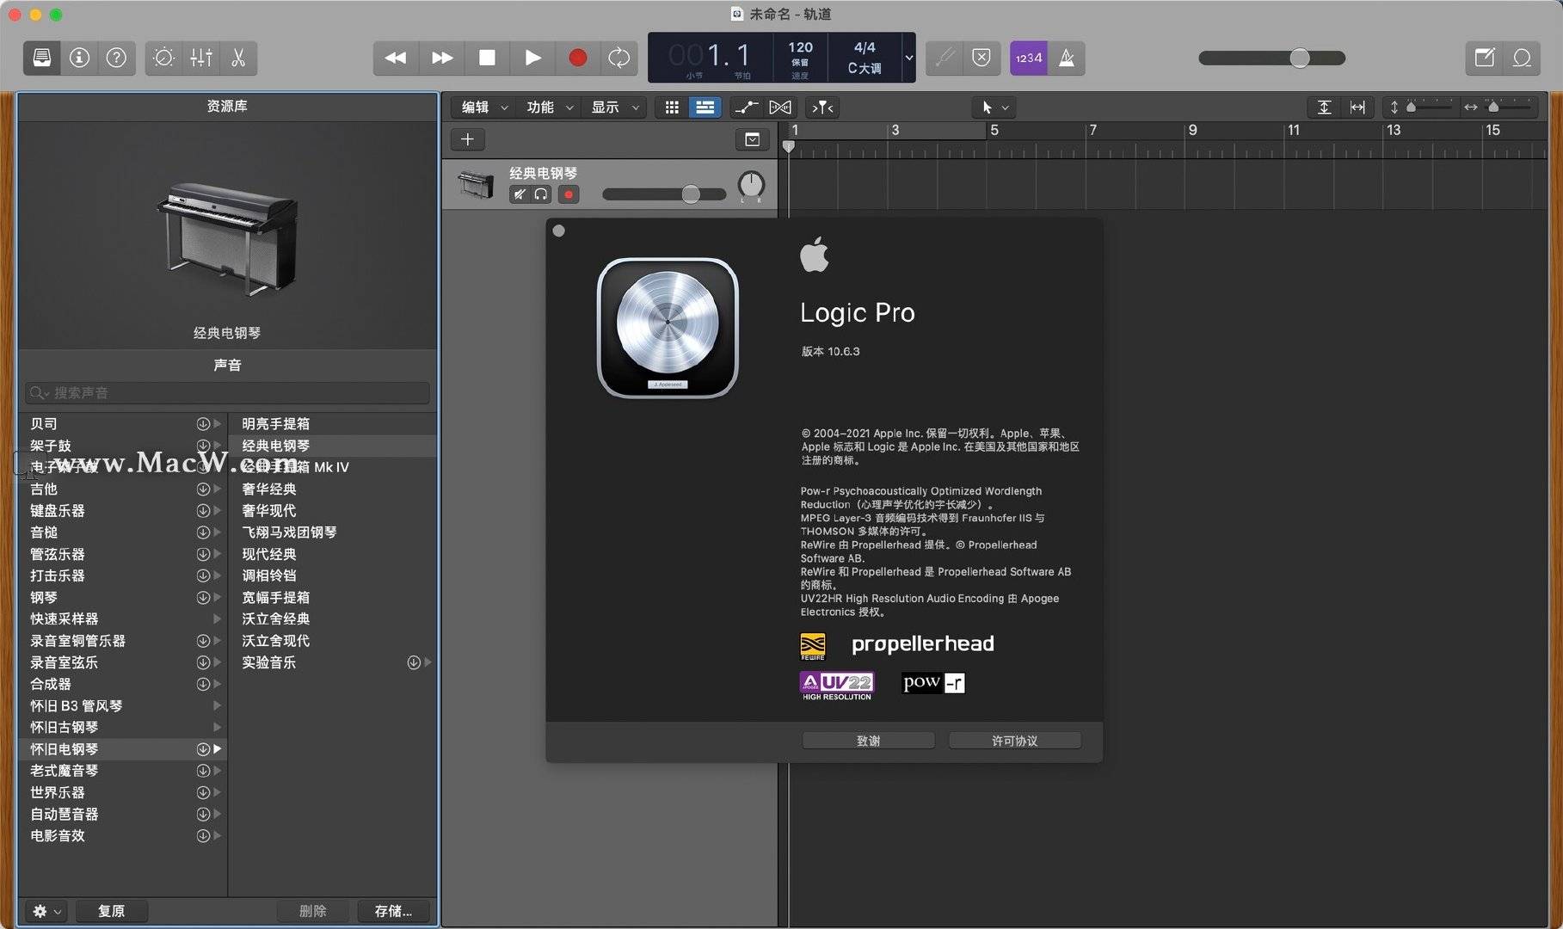This screenshot has width=1563, height=929.
Task: Click the 许可协议 button
Action: coord(1014,741)
